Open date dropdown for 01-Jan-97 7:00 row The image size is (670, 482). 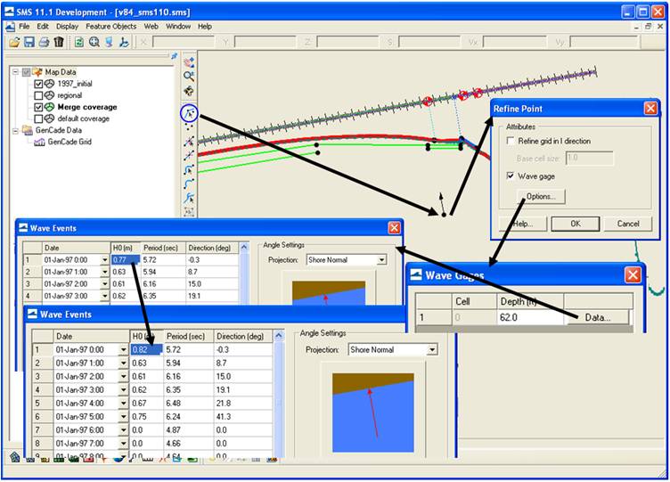click(124, 443)
